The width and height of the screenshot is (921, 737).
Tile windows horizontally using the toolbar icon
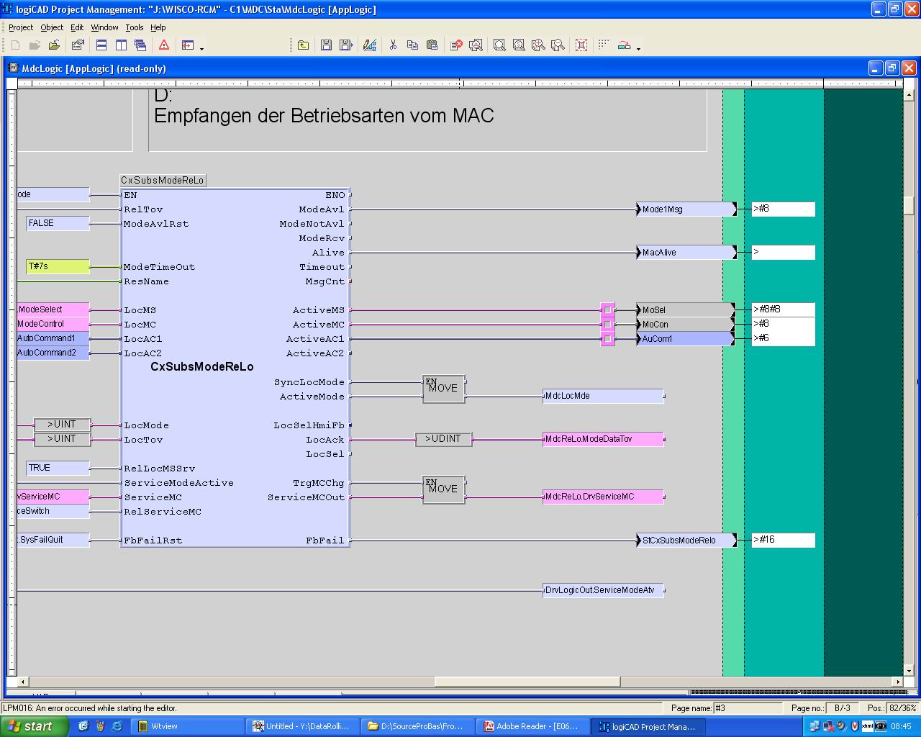coord(101,45)
